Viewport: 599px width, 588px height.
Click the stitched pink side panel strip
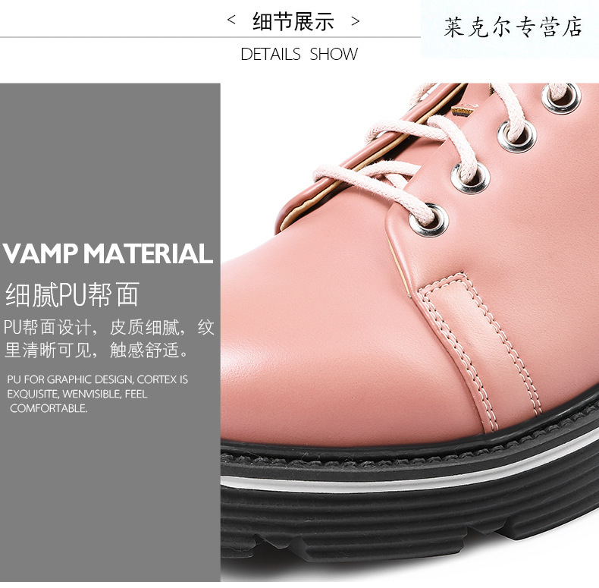click(x=478, y=351)
